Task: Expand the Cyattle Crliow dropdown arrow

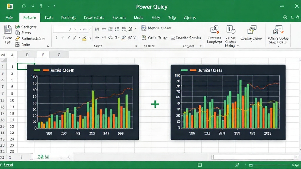Action: 251,42
